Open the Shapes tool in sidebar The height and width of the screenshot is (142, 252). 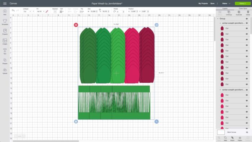click(x=5, y=61)
